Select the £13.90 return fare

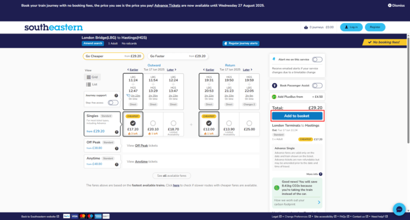point(229,123)
